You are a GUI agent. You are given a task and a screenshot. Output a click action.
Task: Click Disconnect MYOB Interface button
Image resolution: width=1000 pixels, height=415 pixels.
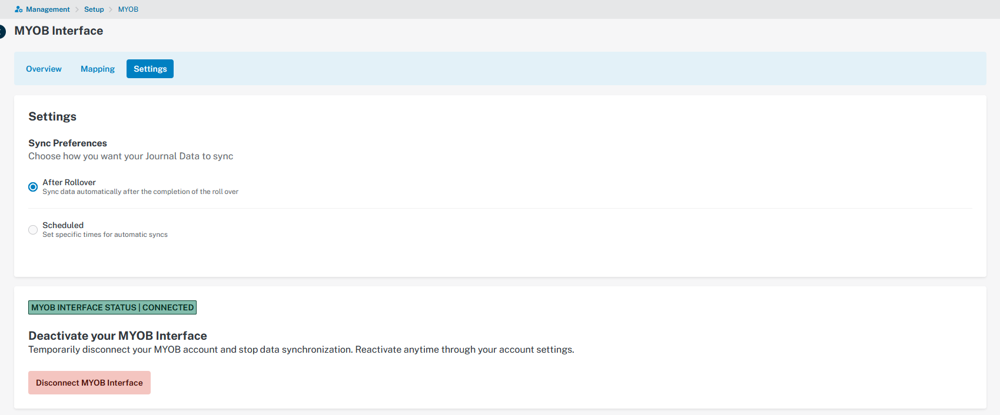(89, 383)
